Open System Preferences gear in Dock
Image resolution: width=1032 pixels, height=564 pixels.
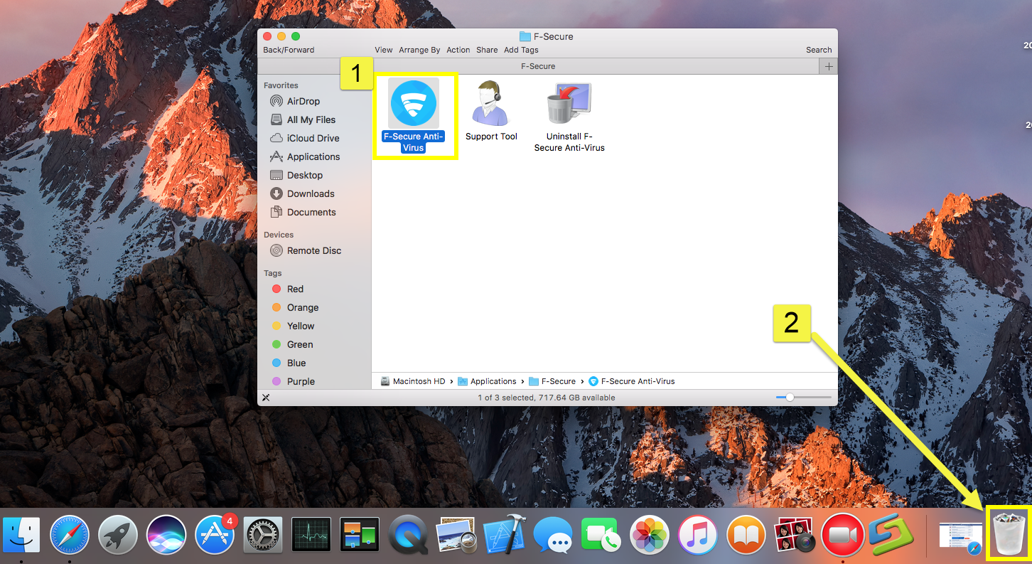[263, 535]
